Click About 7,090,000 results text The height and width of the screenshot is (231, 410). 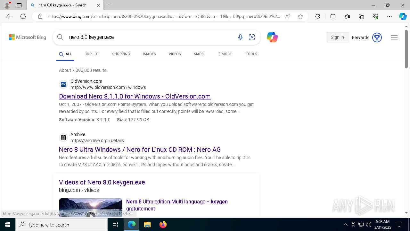(x=83, y=70)
